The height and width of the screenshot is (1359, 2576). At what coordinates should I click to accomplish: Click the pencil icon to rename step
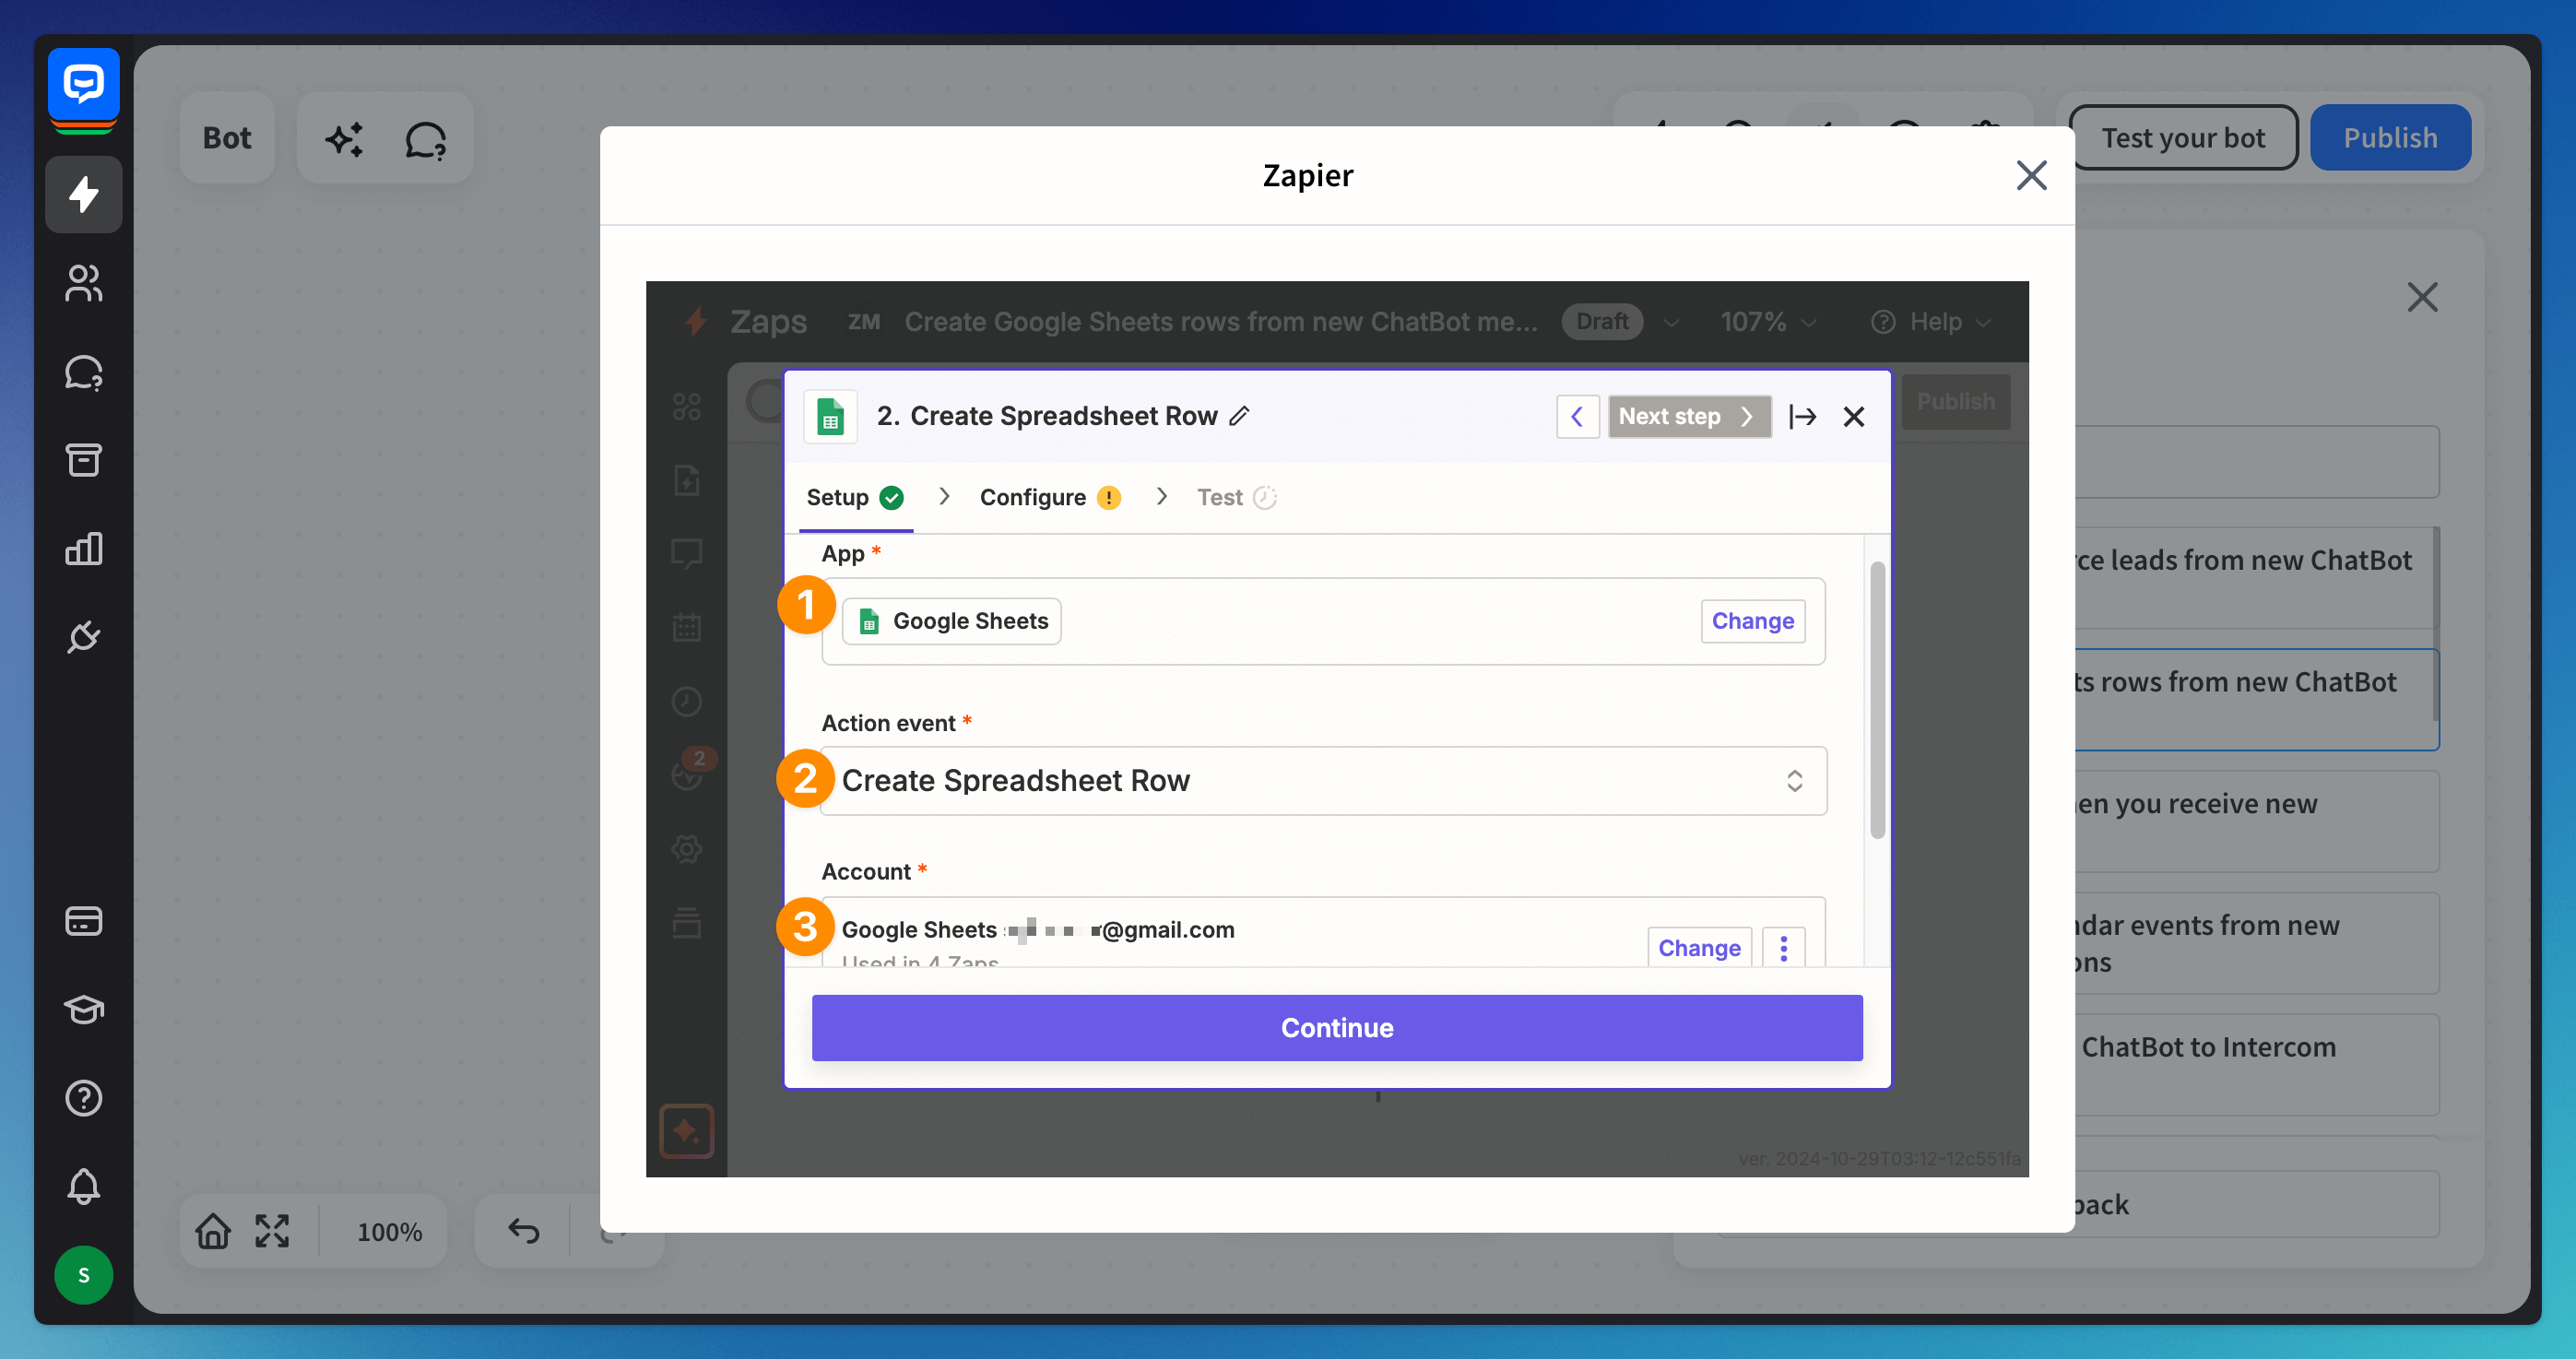click(x=1239, y=416)
